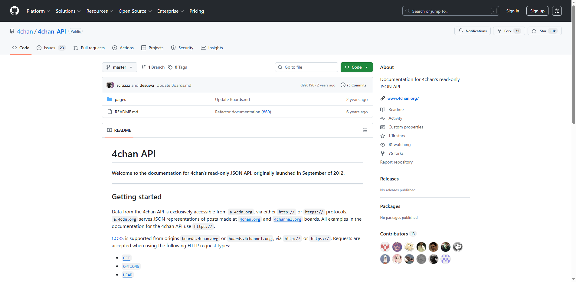Viewport: 576px width, 282px height.
Task: Switch to the Code tab
Action: pyautogui.click(x=21, y=48)
